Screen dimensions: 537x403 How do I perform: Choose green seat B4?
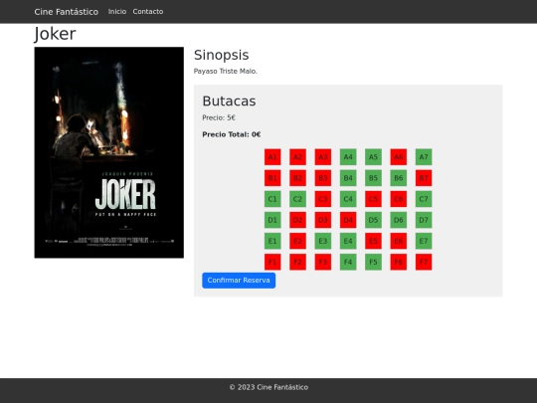348,178
